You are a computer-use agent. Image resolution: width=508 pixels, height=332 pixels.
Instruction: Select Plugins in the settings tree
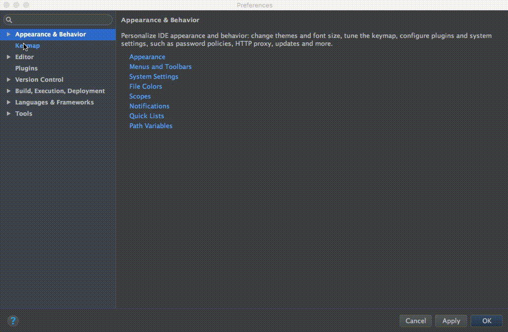[x=26, y=68]
